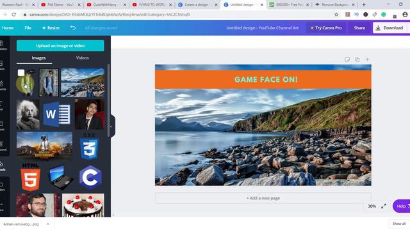Switch to the Phil Ebiner YouTube tab

[x=61, y=4]
